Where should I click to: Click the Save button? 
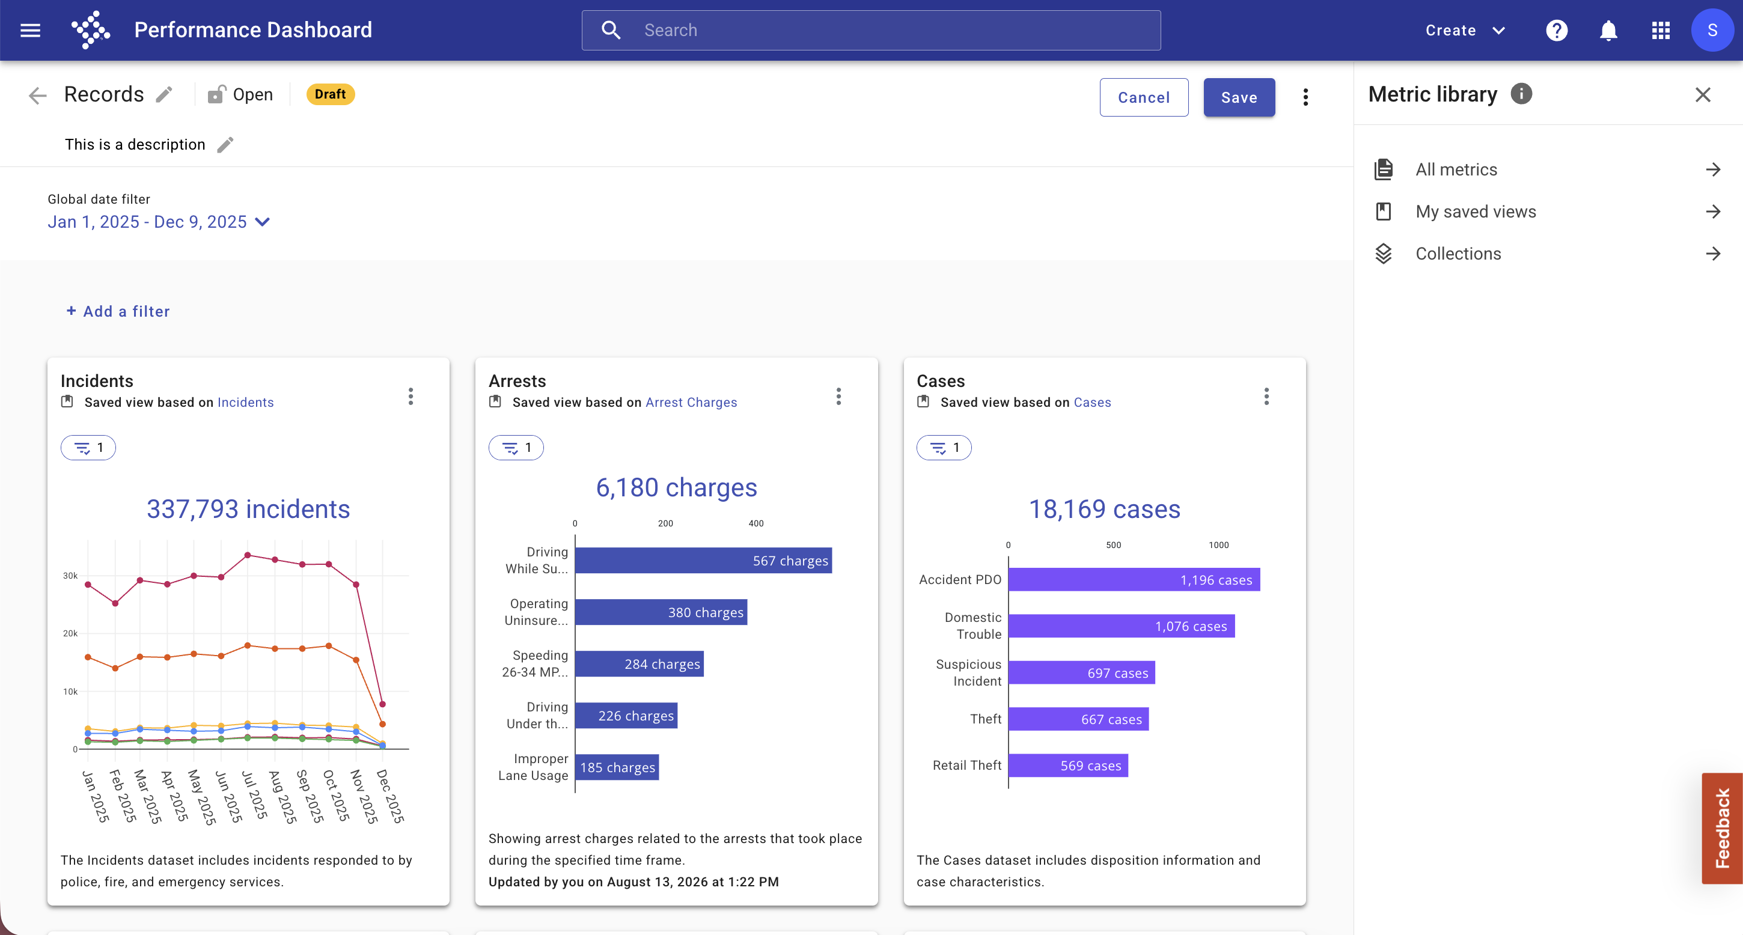point(1239,97)
